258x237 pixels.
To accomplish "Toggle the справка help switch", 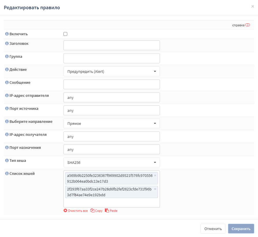I will (x=247, y=25).
